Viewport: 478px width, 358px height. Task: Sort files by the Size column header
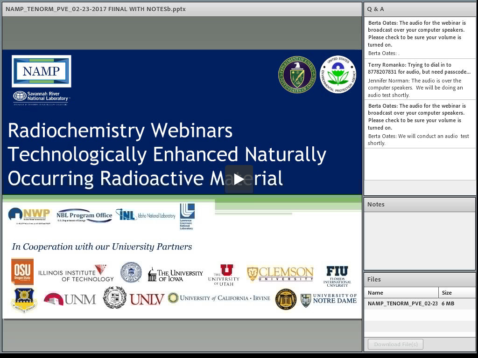tap(457, 293)
